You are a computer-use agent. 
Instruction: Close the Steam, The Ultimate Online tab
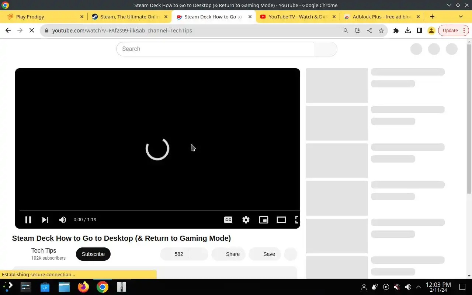166,17
